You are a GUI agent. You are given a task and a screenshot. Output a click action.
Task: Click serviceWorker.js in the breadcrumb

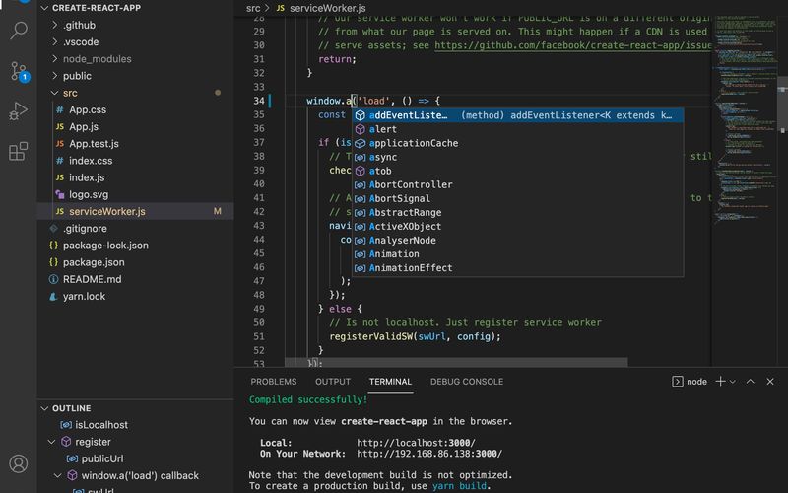[x=328, y=8]
